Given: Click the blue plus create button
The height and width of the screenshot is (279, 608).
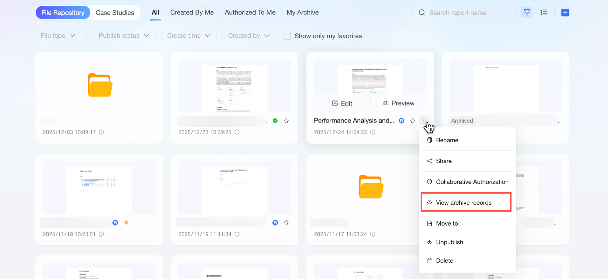Looking at the screenshot, I should coord(565,13).
